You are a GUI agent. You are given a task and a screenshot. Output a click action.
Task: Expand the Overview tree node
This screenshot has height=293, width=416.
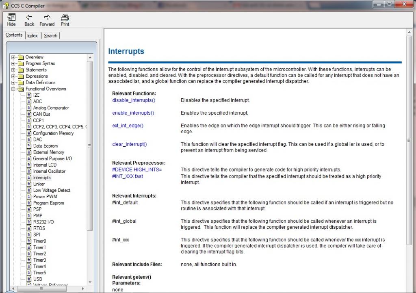(13, 57)
